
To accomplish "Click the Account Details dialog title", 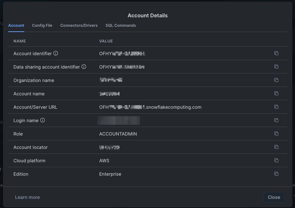I will coord(147,15).
